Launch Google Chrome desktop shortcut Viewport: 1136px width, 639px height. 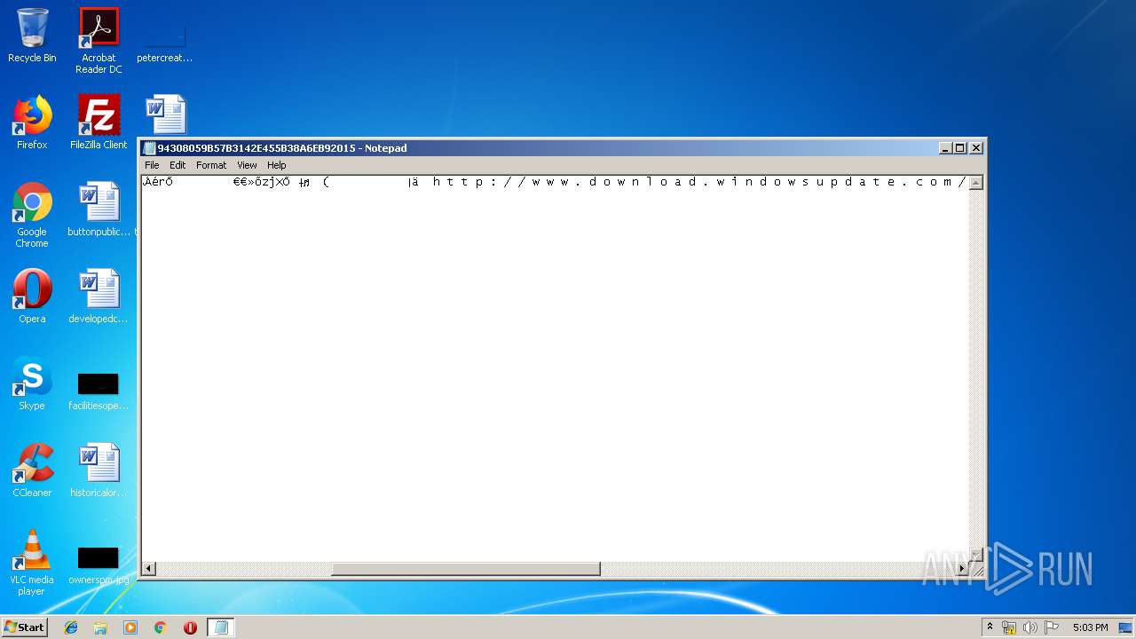pos(32,215)
